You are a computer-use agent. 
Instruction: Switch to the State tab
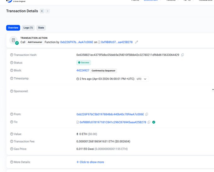[x=41, y=28]
